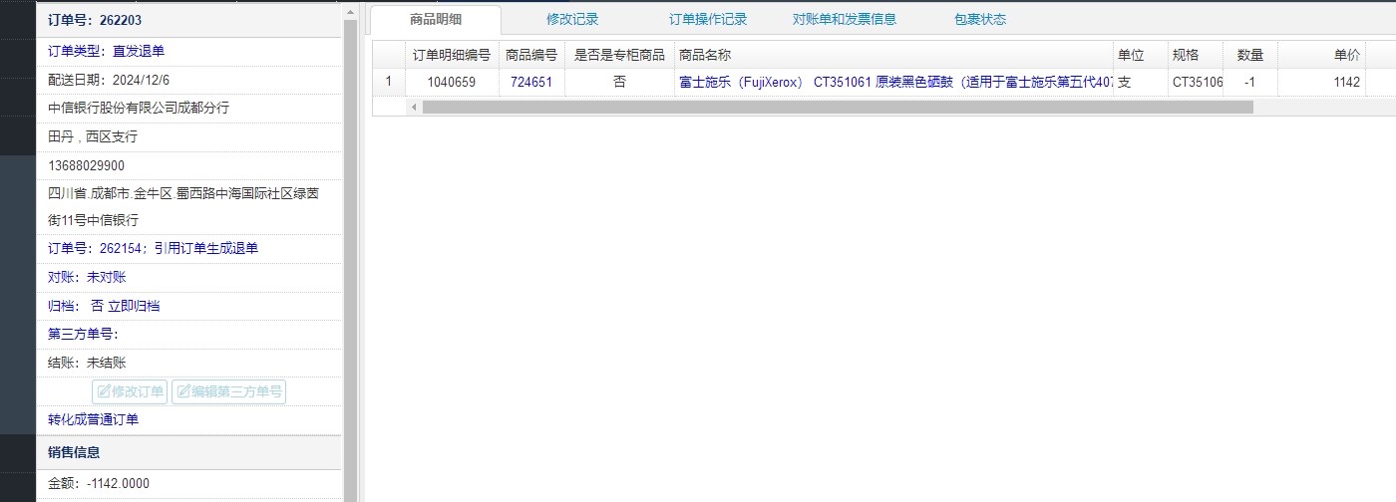The image size is (1396, 502).
Task: Click 转化成普通订单 link
Action: [x=93, y=419]
